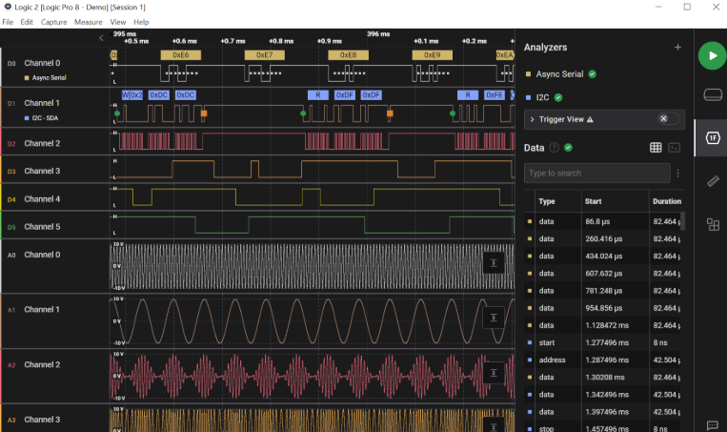This screenshot has width=727, height=432.
Task: Click the Data help question mark
Action: (x=554, y=148)
